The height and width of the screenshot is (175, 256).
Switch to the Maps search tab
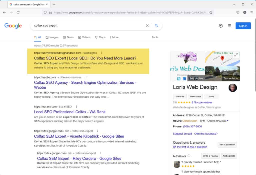(100, 37)
